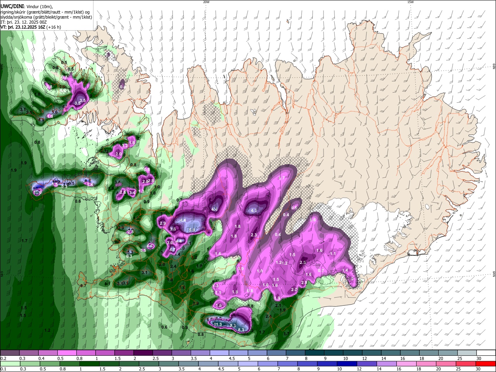The height and width of the screenshot is (372, 496).
Task: Pick the darkest purple 2 swatch in snow scale
Action: 143,353
